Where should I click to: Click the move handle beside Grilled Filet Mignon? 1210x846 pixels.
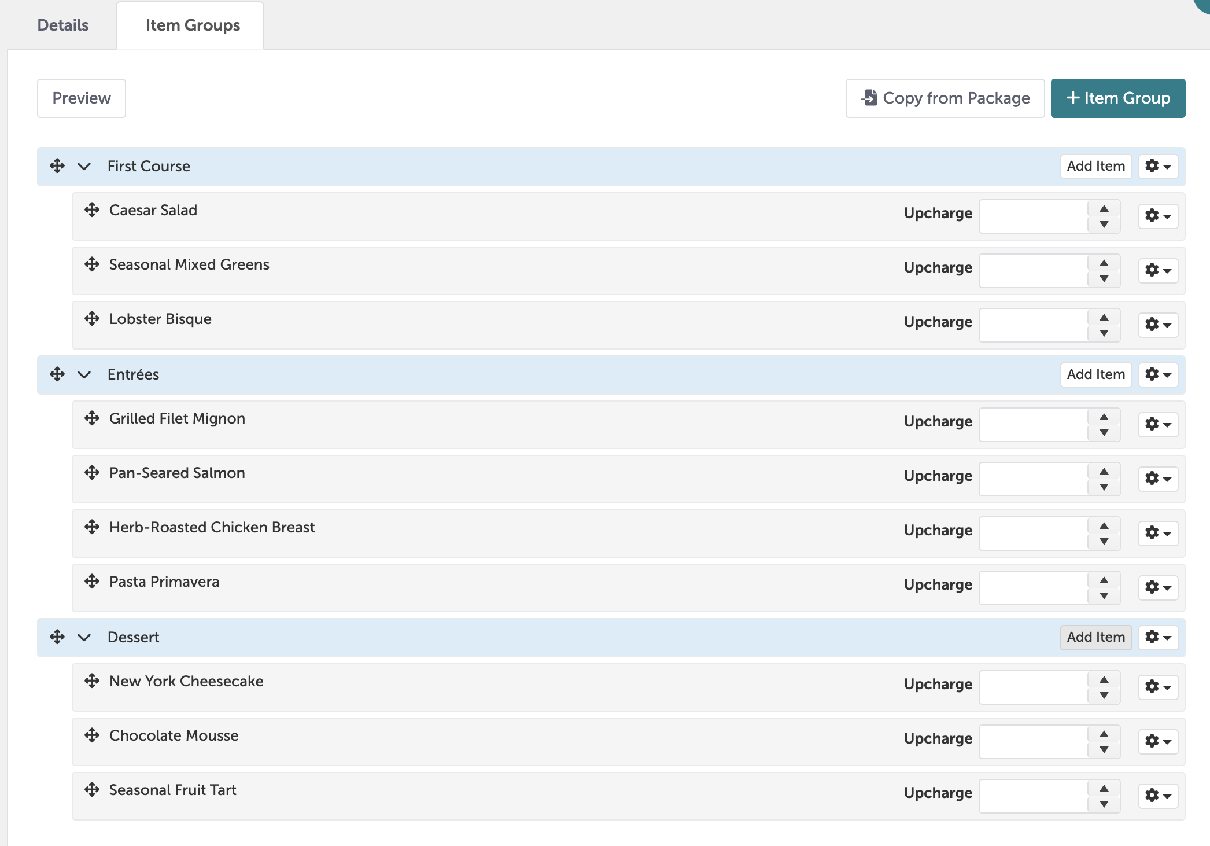(x=92, y=418)
